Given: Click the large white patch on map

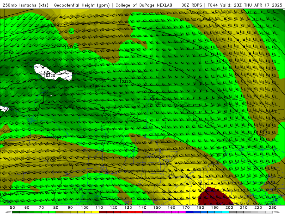Looking at the screenshot, I should (53, 73).
